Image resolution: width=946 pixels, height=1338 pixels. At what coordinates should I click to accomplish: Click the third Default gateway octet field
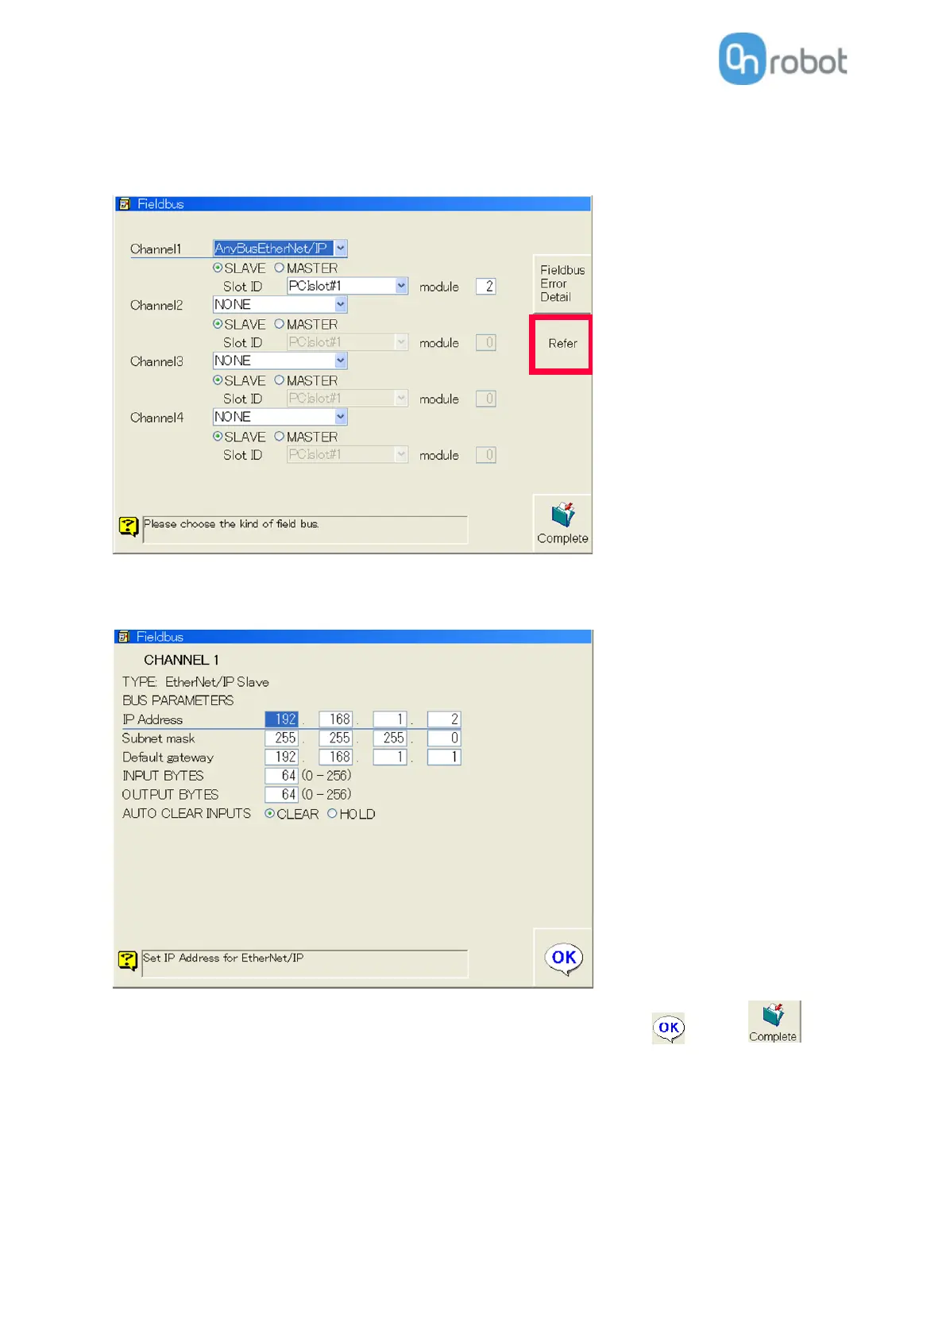coord(390,758)
